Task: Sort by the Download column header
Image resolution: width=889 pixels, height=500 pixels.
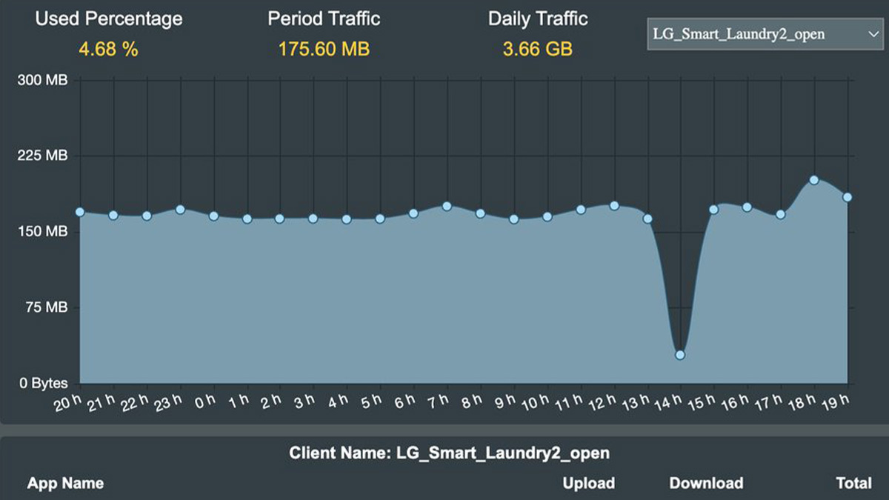Action: click(x=706, y=483)
